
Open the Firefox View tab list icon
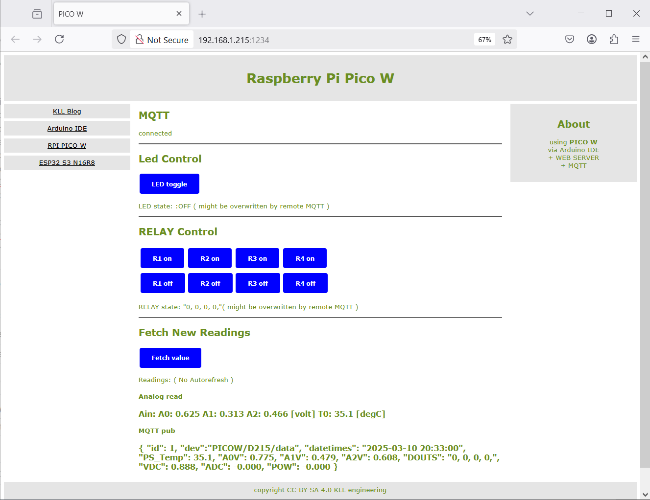(37, 14)
